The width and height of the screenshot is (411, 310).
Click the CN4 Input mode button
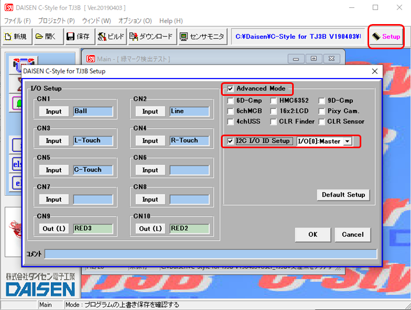[x=150, y=141]
